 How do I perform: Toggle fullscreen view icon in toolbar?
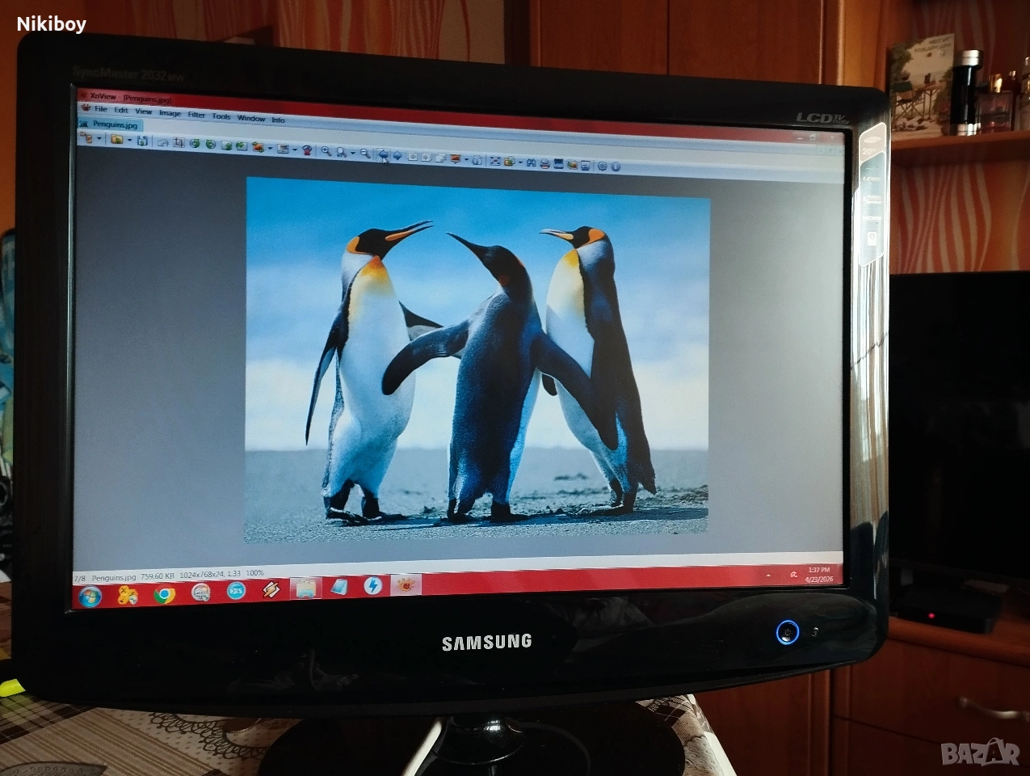[495, 160]
